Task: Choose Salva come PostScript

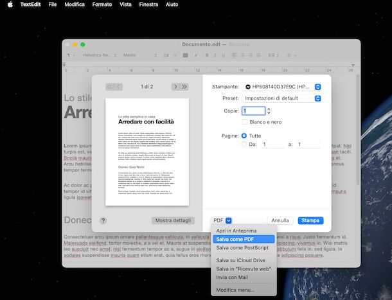Action: 244,248
